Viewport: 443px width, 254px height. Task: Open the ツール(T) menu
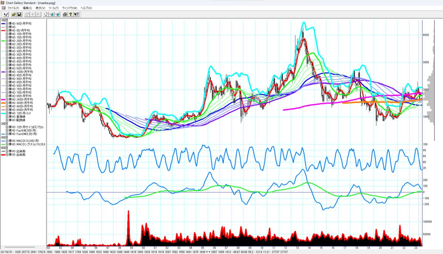coord(54,8)
